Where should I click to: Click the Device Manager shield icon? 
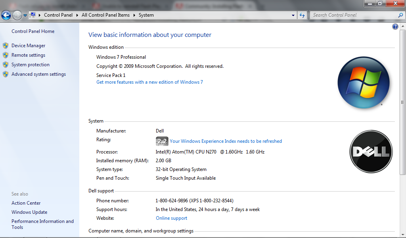(x=6, y=46)
